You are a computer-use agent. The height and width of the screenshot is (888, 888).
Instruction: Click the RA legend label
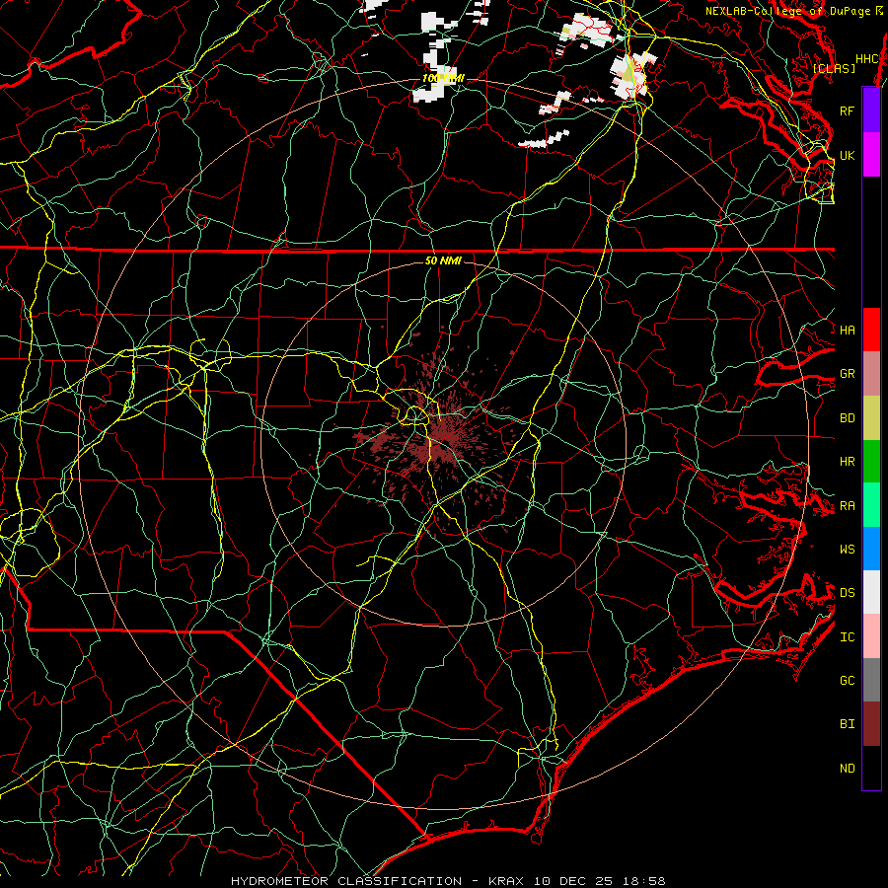[847, 506]
